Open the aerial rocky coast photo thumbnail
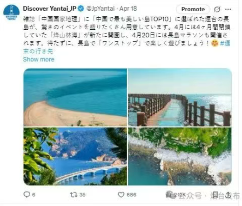242x206 pixels. 180,156
